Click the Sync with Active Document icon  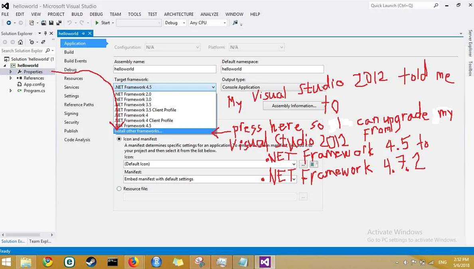(x=43, y=42)
